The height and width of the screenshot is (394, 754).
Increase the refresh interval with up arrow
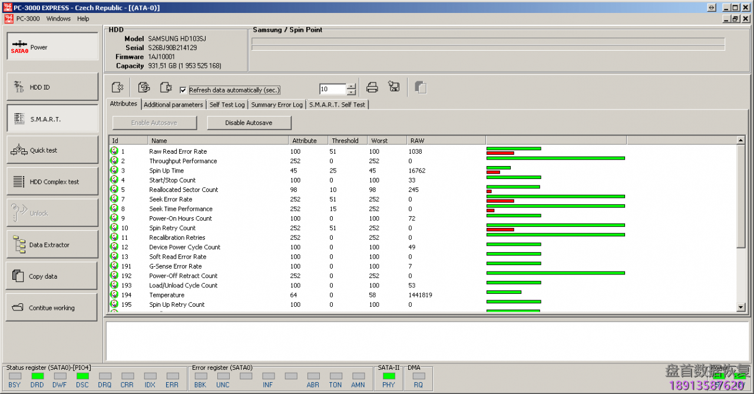352,86
